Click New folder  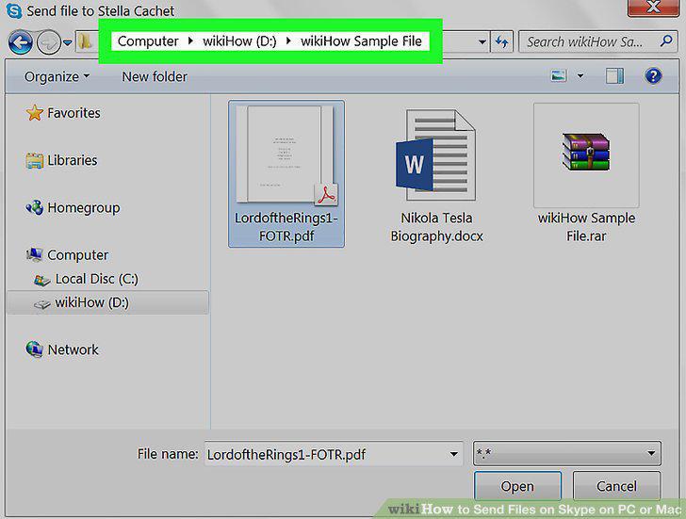[x=155, y=76]
